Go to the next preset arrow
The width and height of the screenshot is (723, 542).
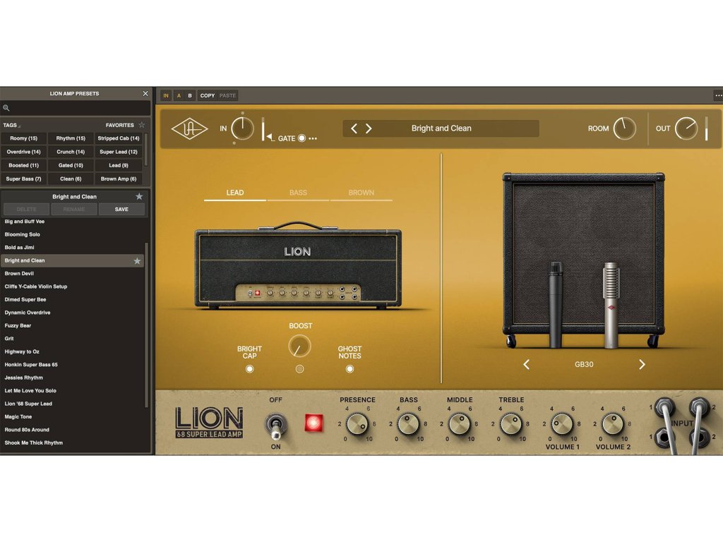coord(369,128)
